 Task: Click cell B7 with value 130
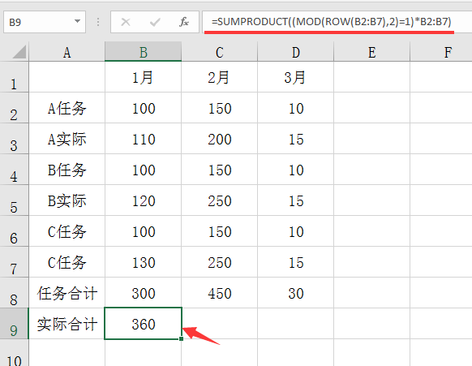coord(144,262)
